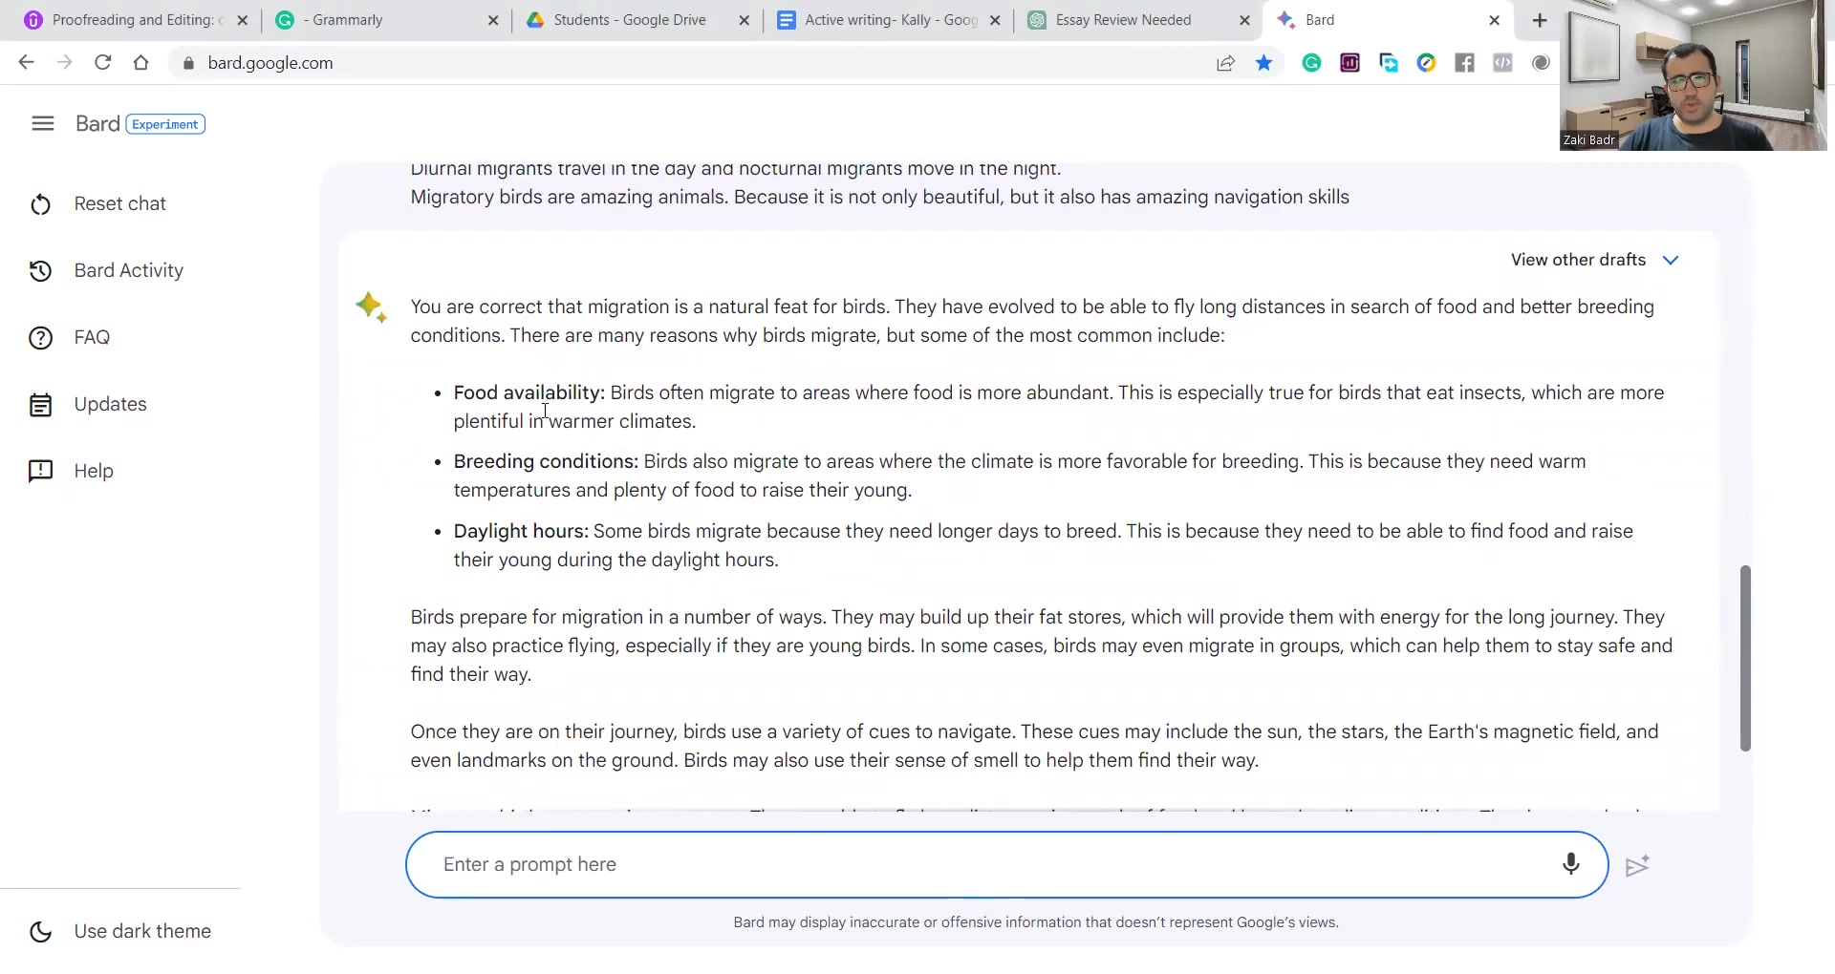Close the Proofreading and Editing tab
The image size is (1835, 974).
(242, 20)
